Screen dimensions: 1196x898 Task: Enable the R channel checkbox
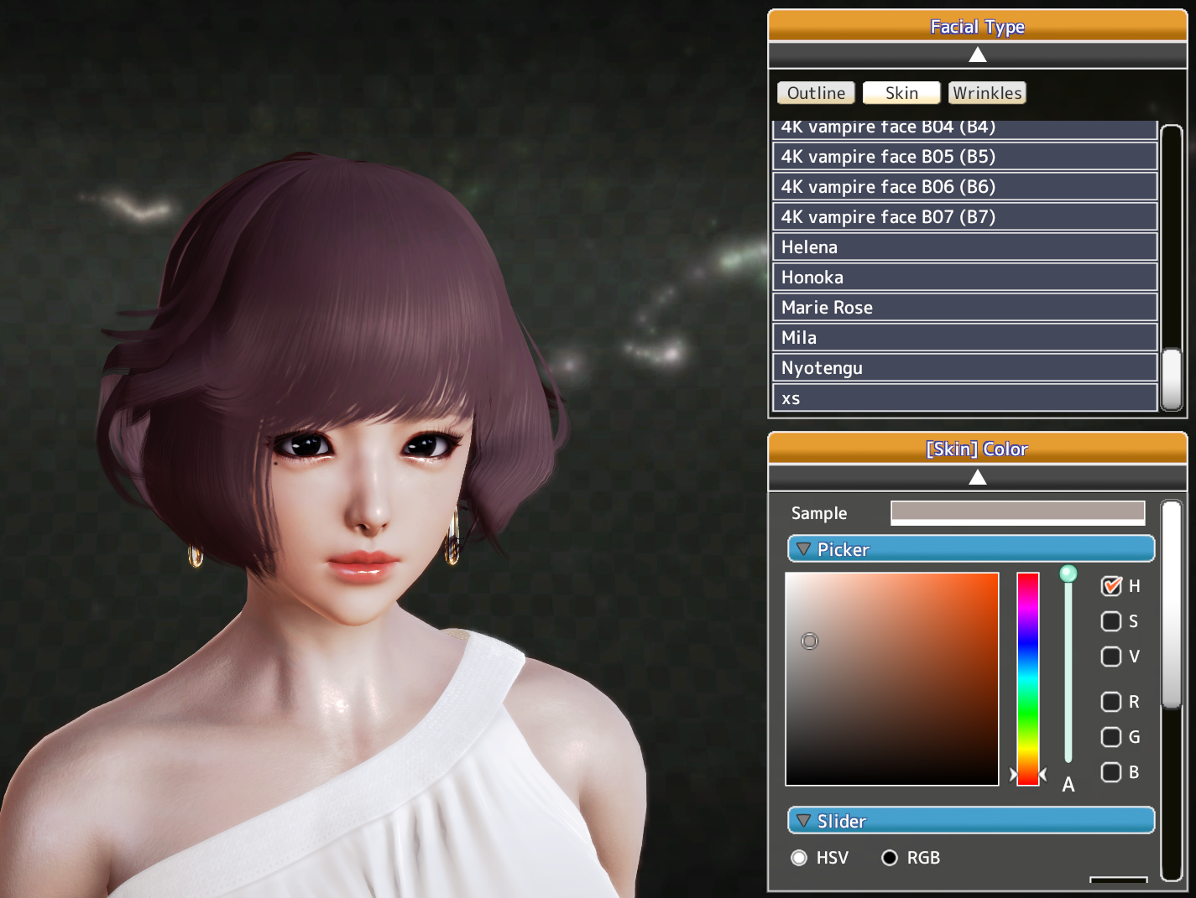point(1111,702)
